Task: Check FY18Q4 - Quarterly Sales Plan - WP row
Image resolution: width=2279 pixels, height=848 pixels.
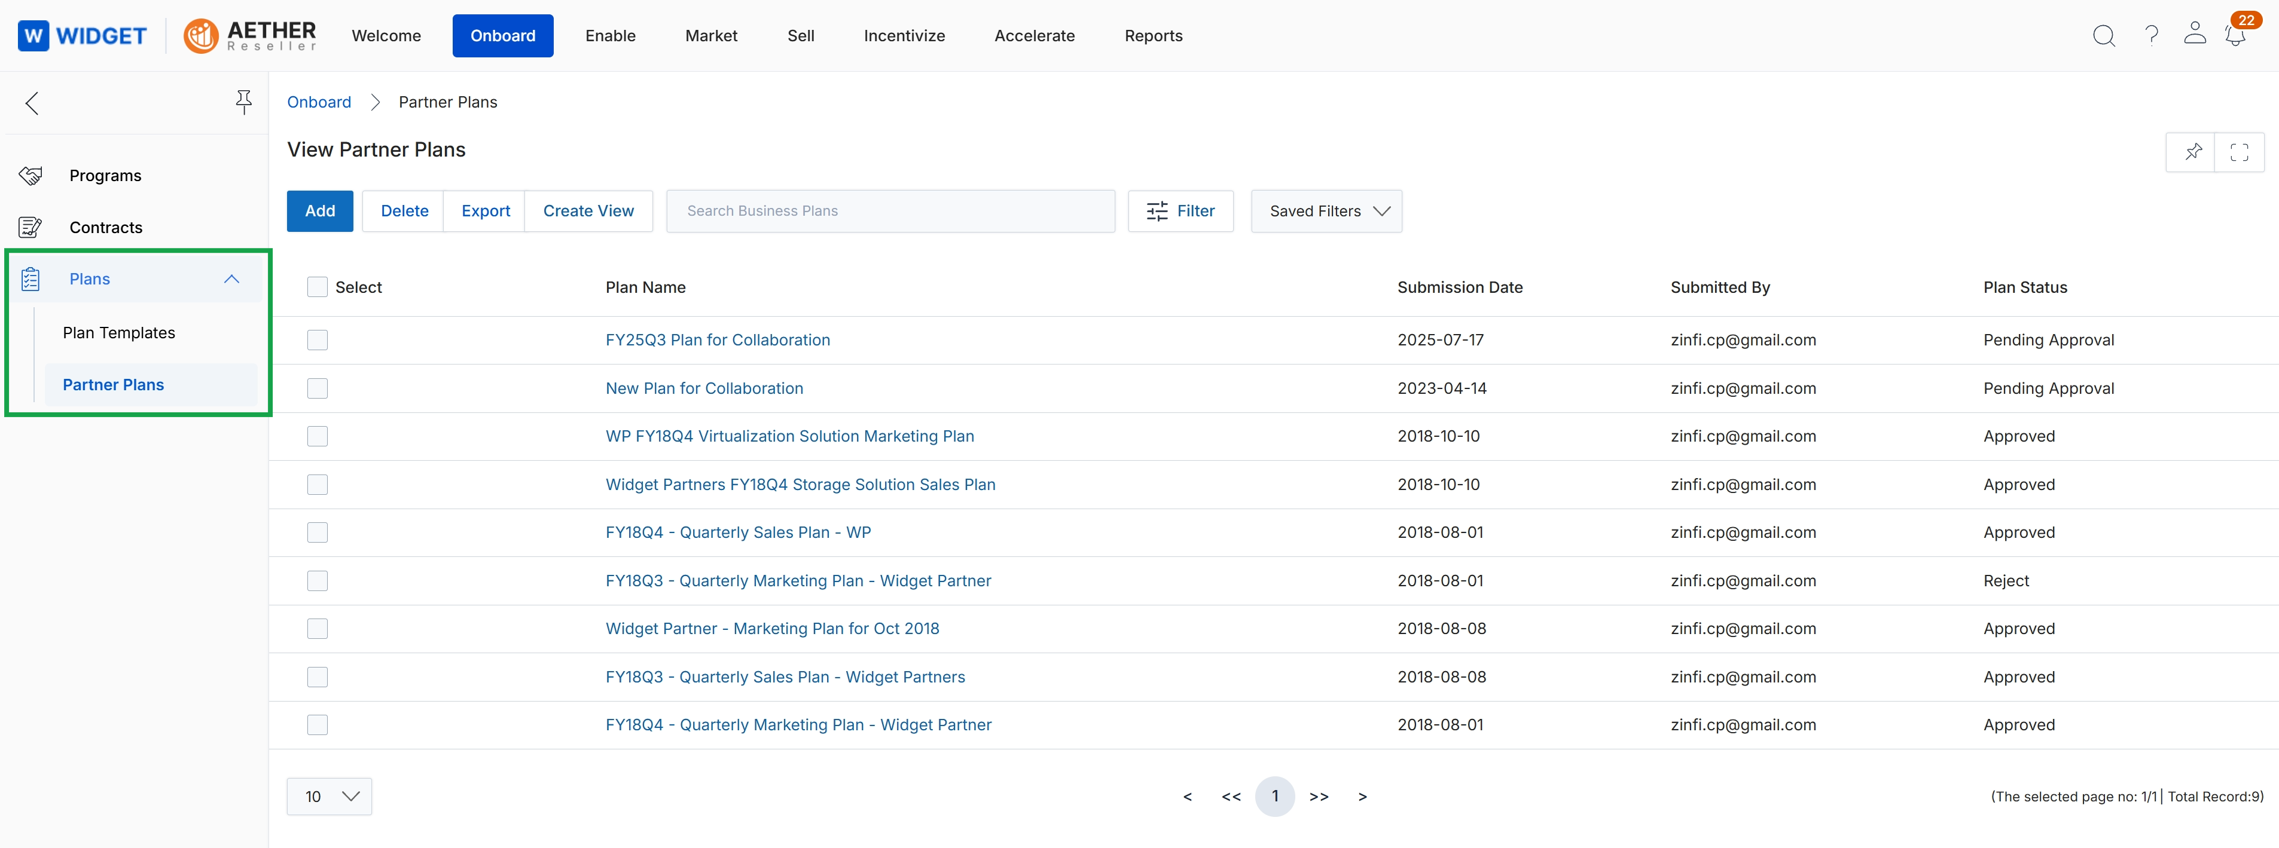Action: pos(317,532)
